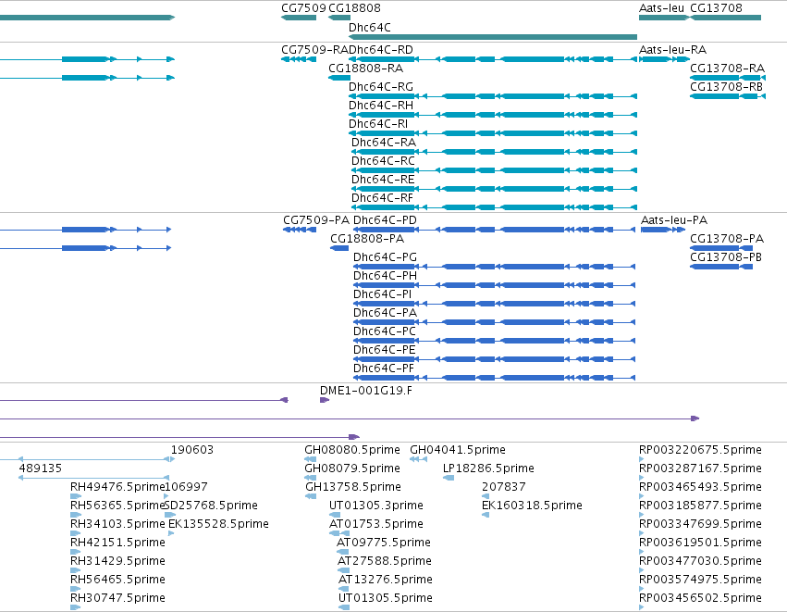Select the 207837 feature label
Viewport: 787px width, 612px height.
[503, 487]
